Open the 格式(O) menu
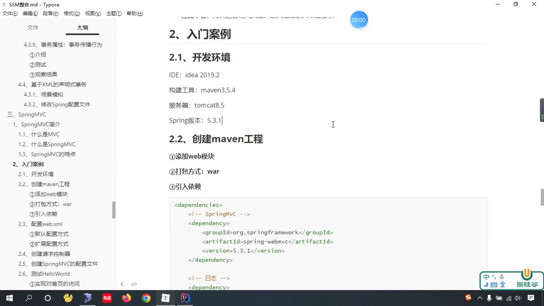 pos(72,14)
